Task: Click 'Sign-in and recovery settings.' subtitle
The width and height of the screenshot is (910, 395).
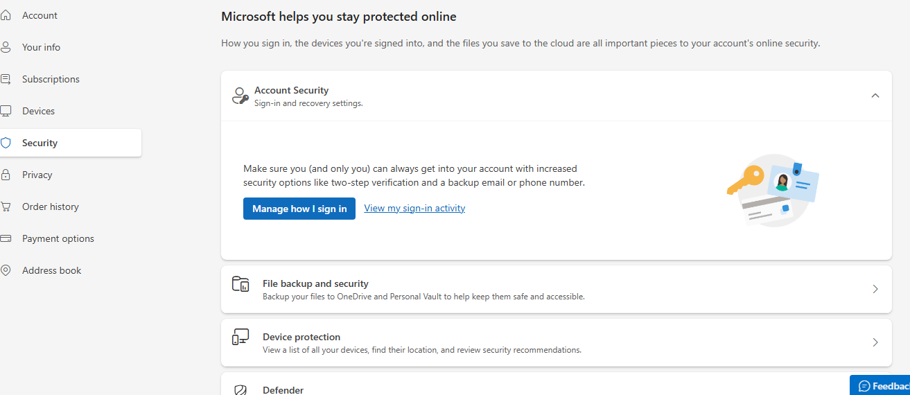Action: click(x=308, y=103)
